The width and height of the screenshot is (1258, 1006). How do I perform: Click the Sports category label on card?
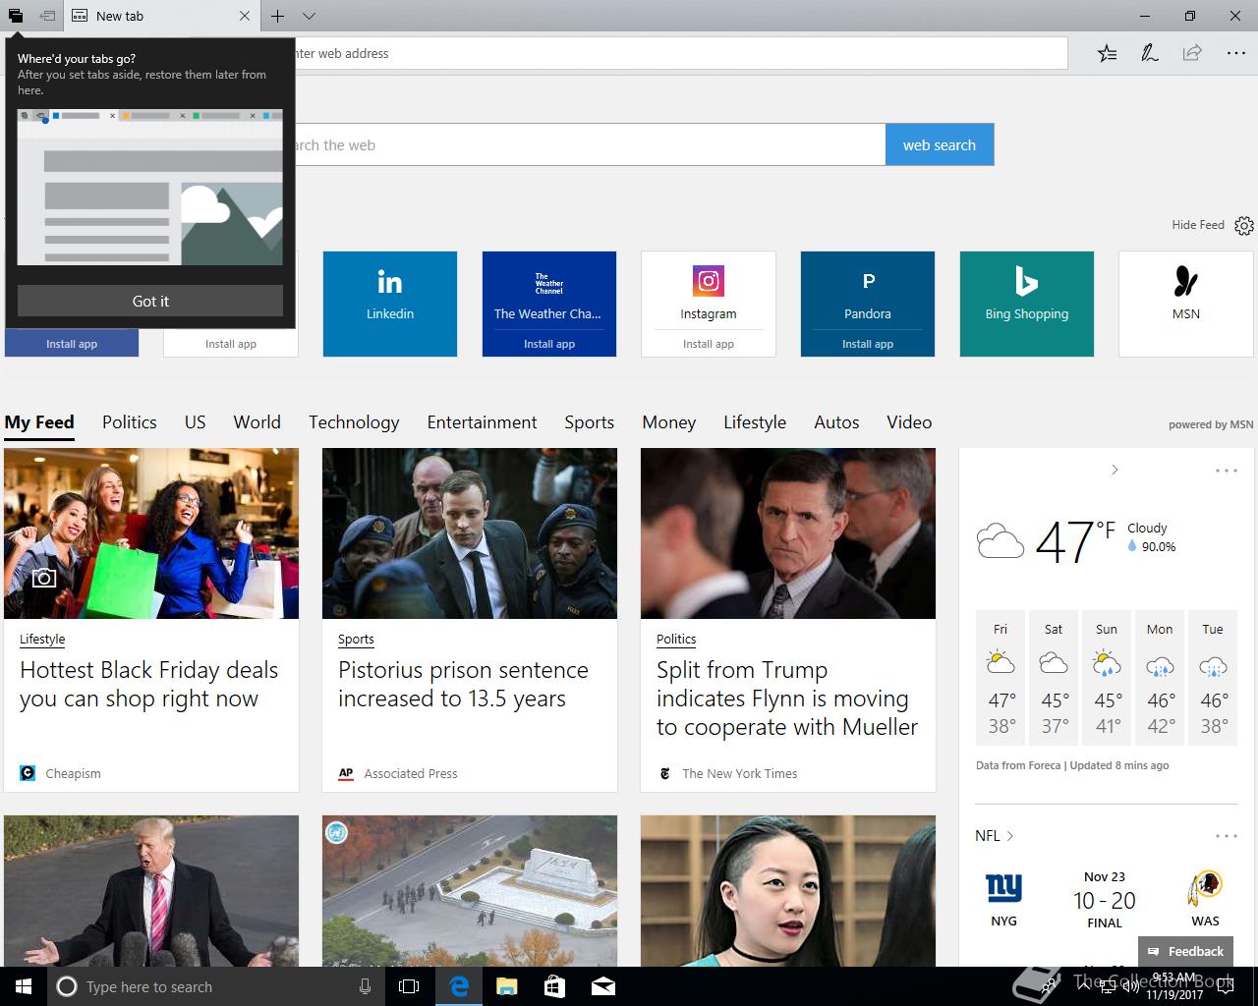tap(356, 639)
